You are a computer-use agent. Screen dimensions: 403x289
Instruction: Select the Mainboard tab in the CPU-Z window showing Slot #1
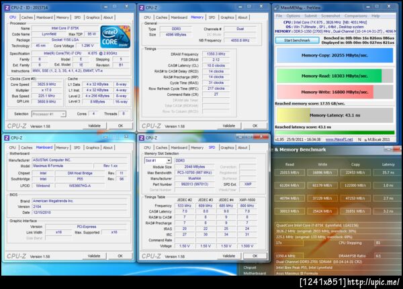(179, 148)
